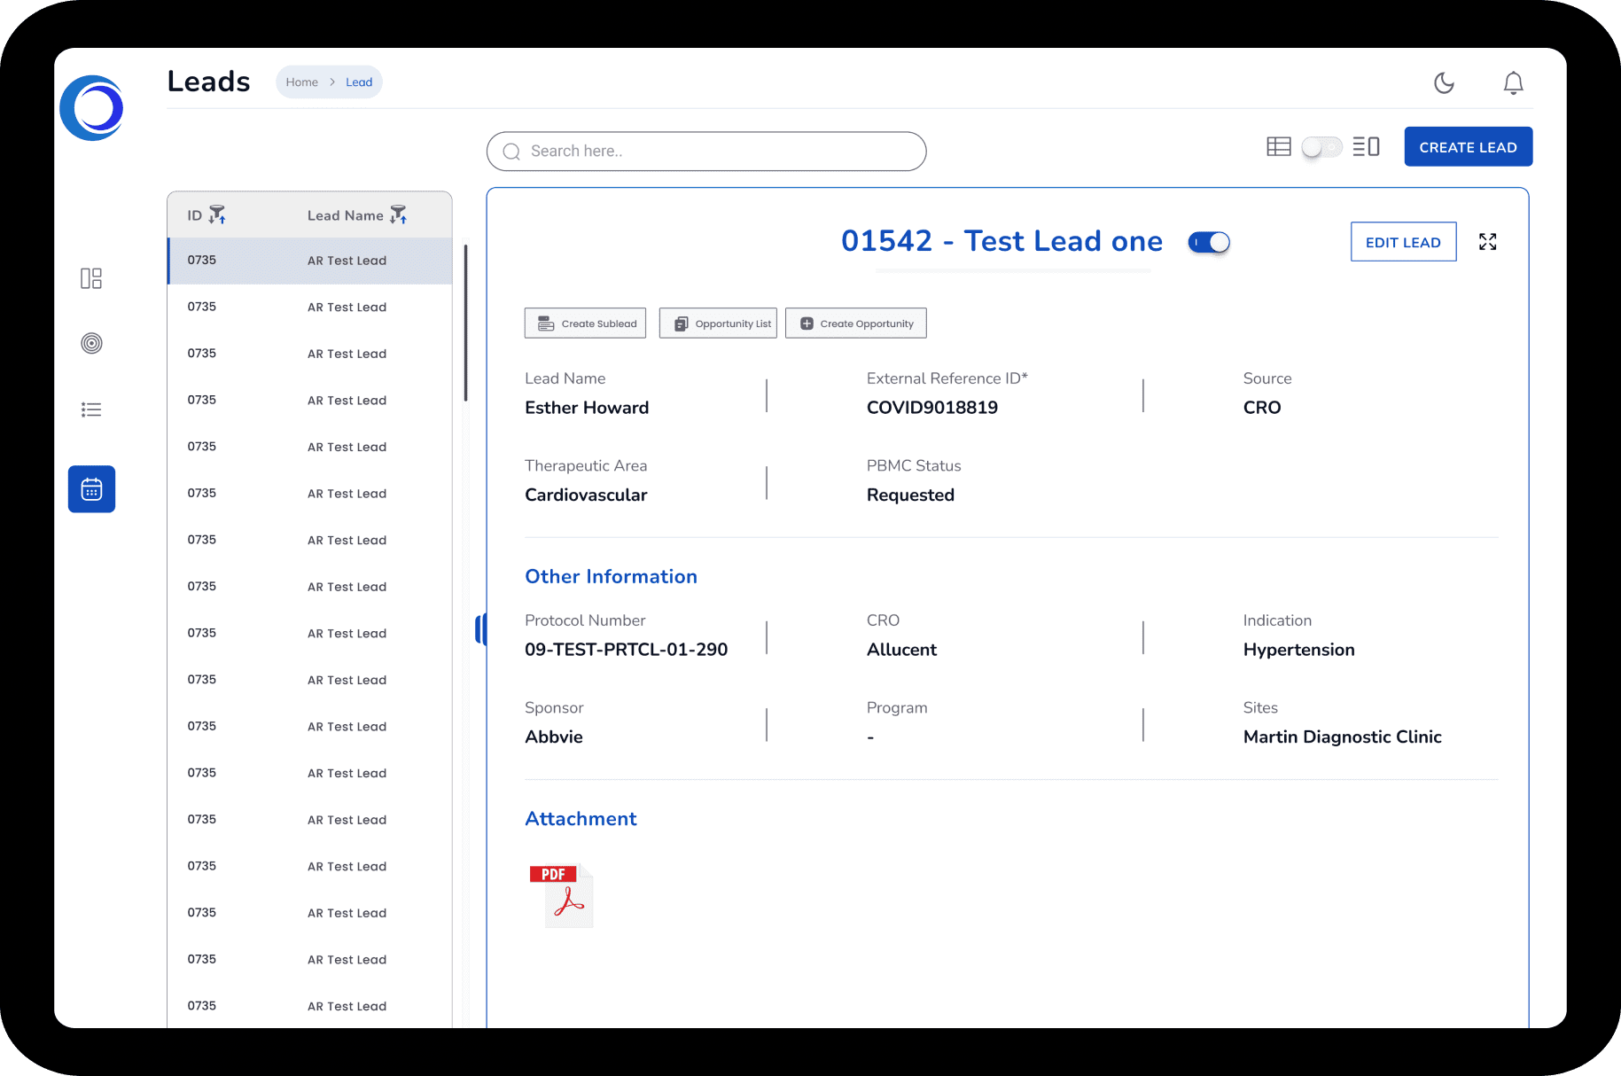Image resolution: width=1621 pixels, height=1076 pixels.
Task: Select the target/goals icon in the sidebar
Action: pos(90,344)
